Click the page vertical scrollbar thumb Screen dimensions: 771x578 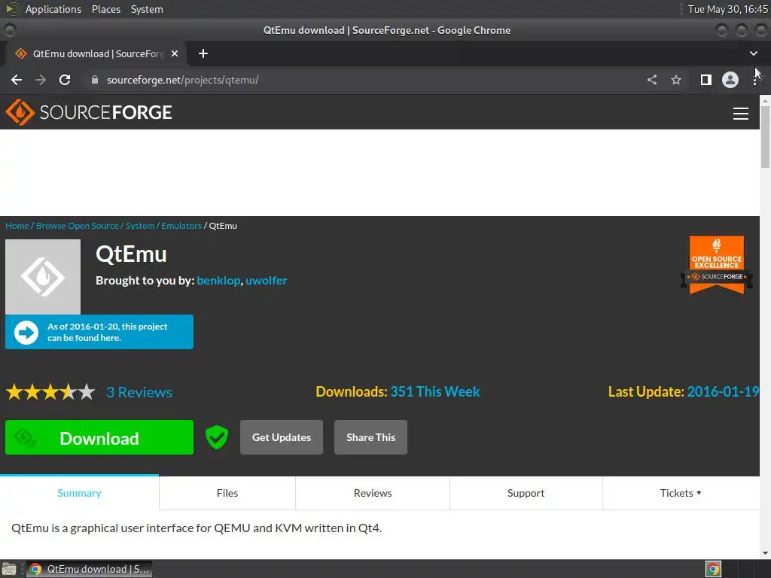(765, 136)
